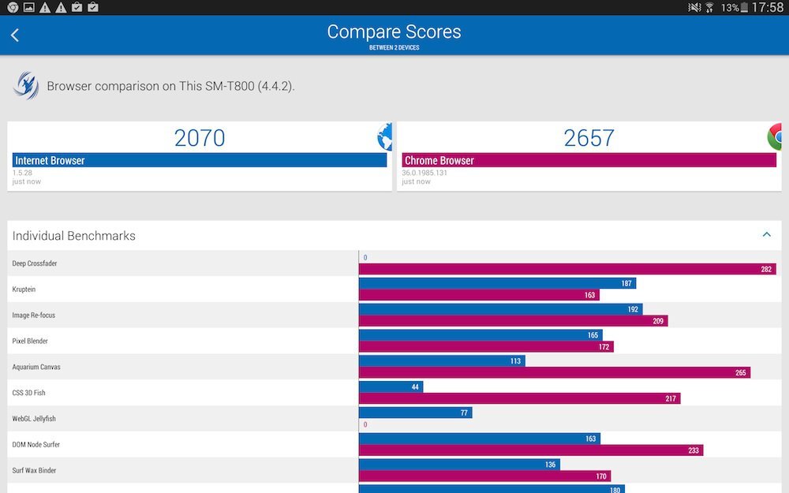Tap the Chrome logo on score card

[x=775, y=137]
